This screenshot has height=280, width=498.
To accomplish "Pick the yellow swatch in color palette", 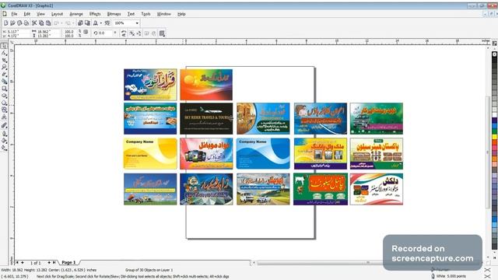I will click(x=495, y=137).
